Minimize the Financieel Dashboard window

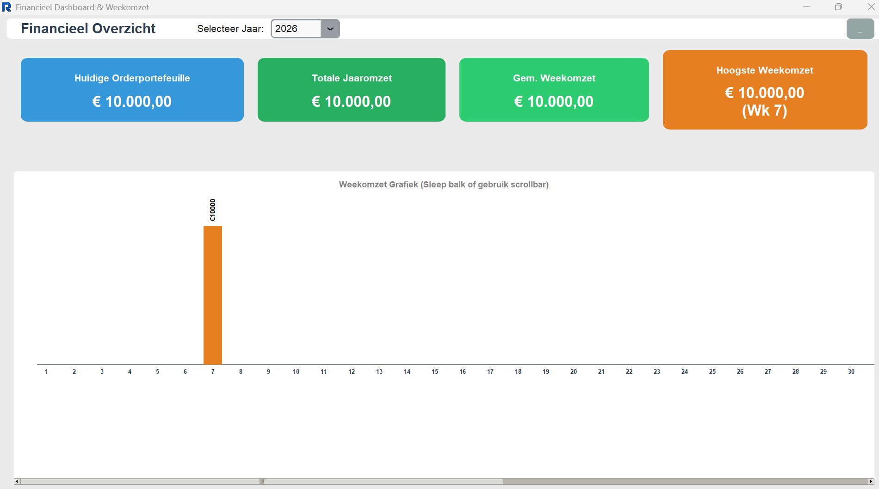[806, 7]
